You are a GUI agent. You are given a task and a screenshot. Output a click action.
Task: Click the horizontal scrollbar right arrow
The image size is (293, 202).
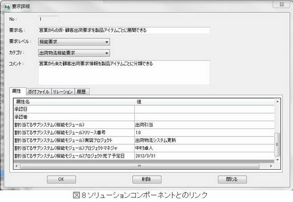(x=271, y=166)
